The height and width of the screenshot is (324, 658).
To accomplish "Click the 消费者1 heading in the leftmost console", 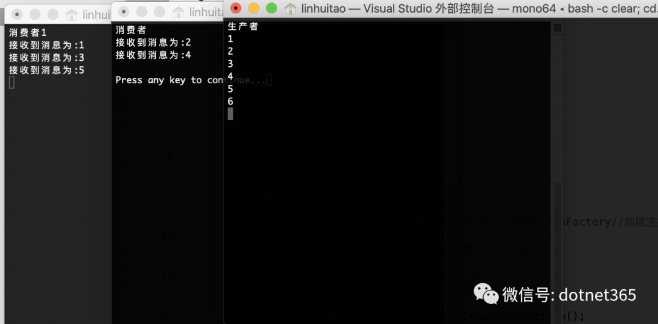I will point(27,33).
